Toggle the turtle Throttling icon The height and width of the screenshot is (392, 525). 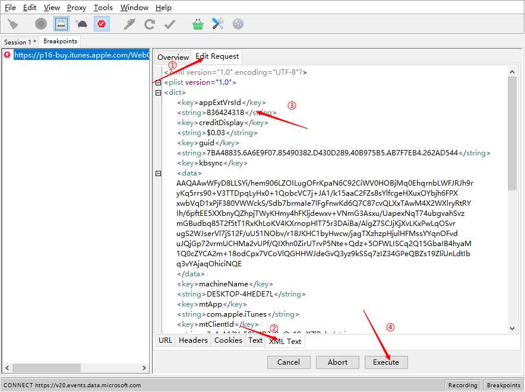coord(81,24)
